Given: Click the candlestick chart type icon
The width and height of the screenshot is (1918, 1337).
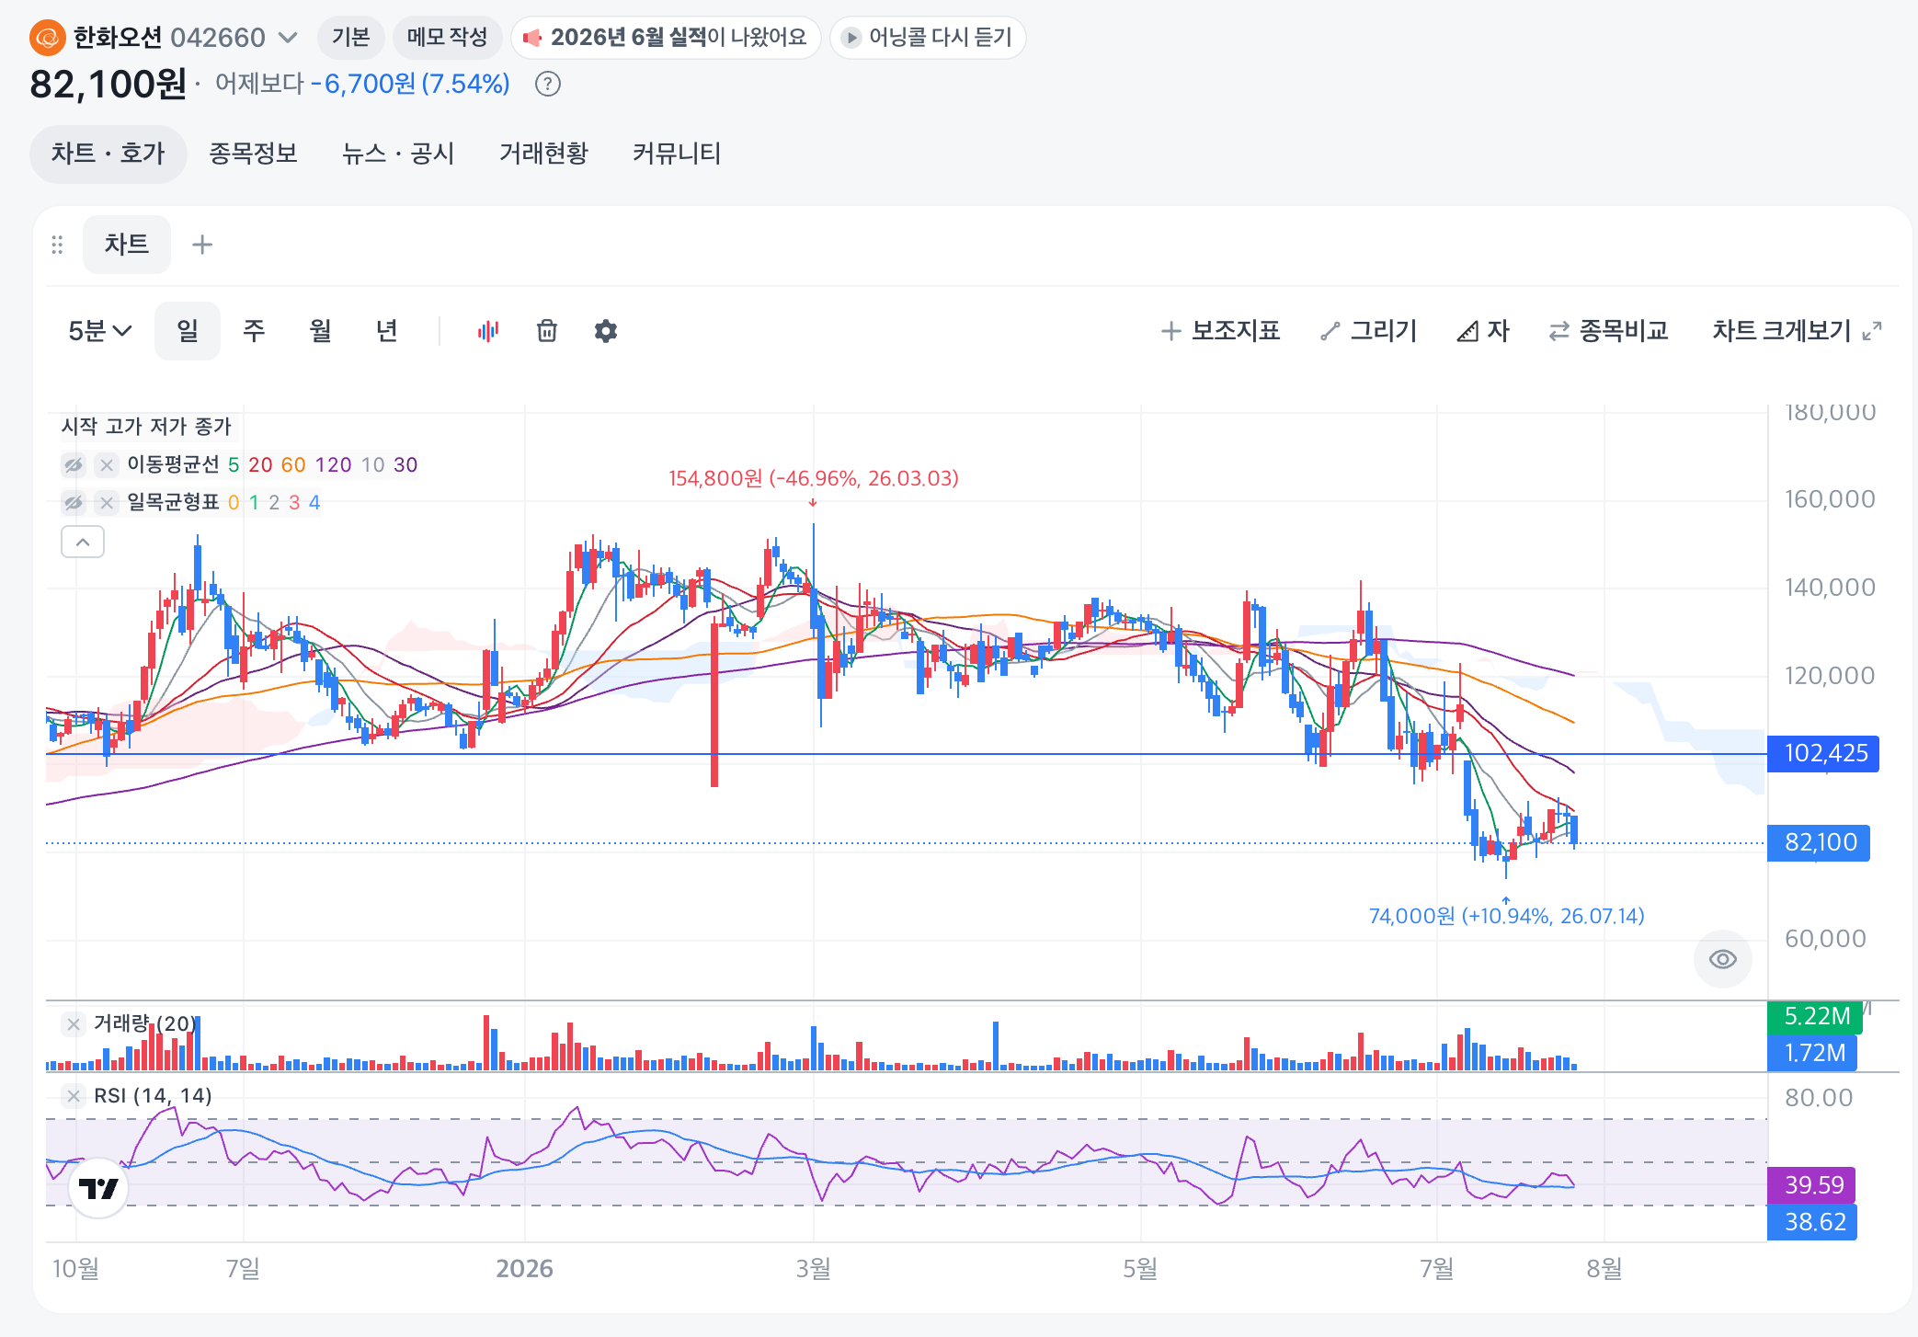Looking at the screenshot, I should pos(488,331).
